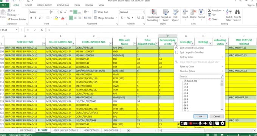Uncheck value 6 in filter list
The image size is (257, 136).
(x=185, y=99)
